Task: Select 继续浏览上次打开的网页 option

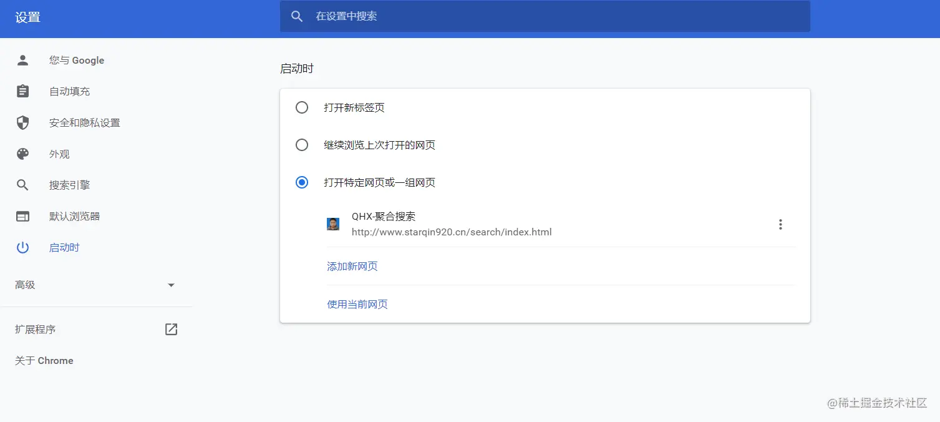Action: tap(302, 145)
